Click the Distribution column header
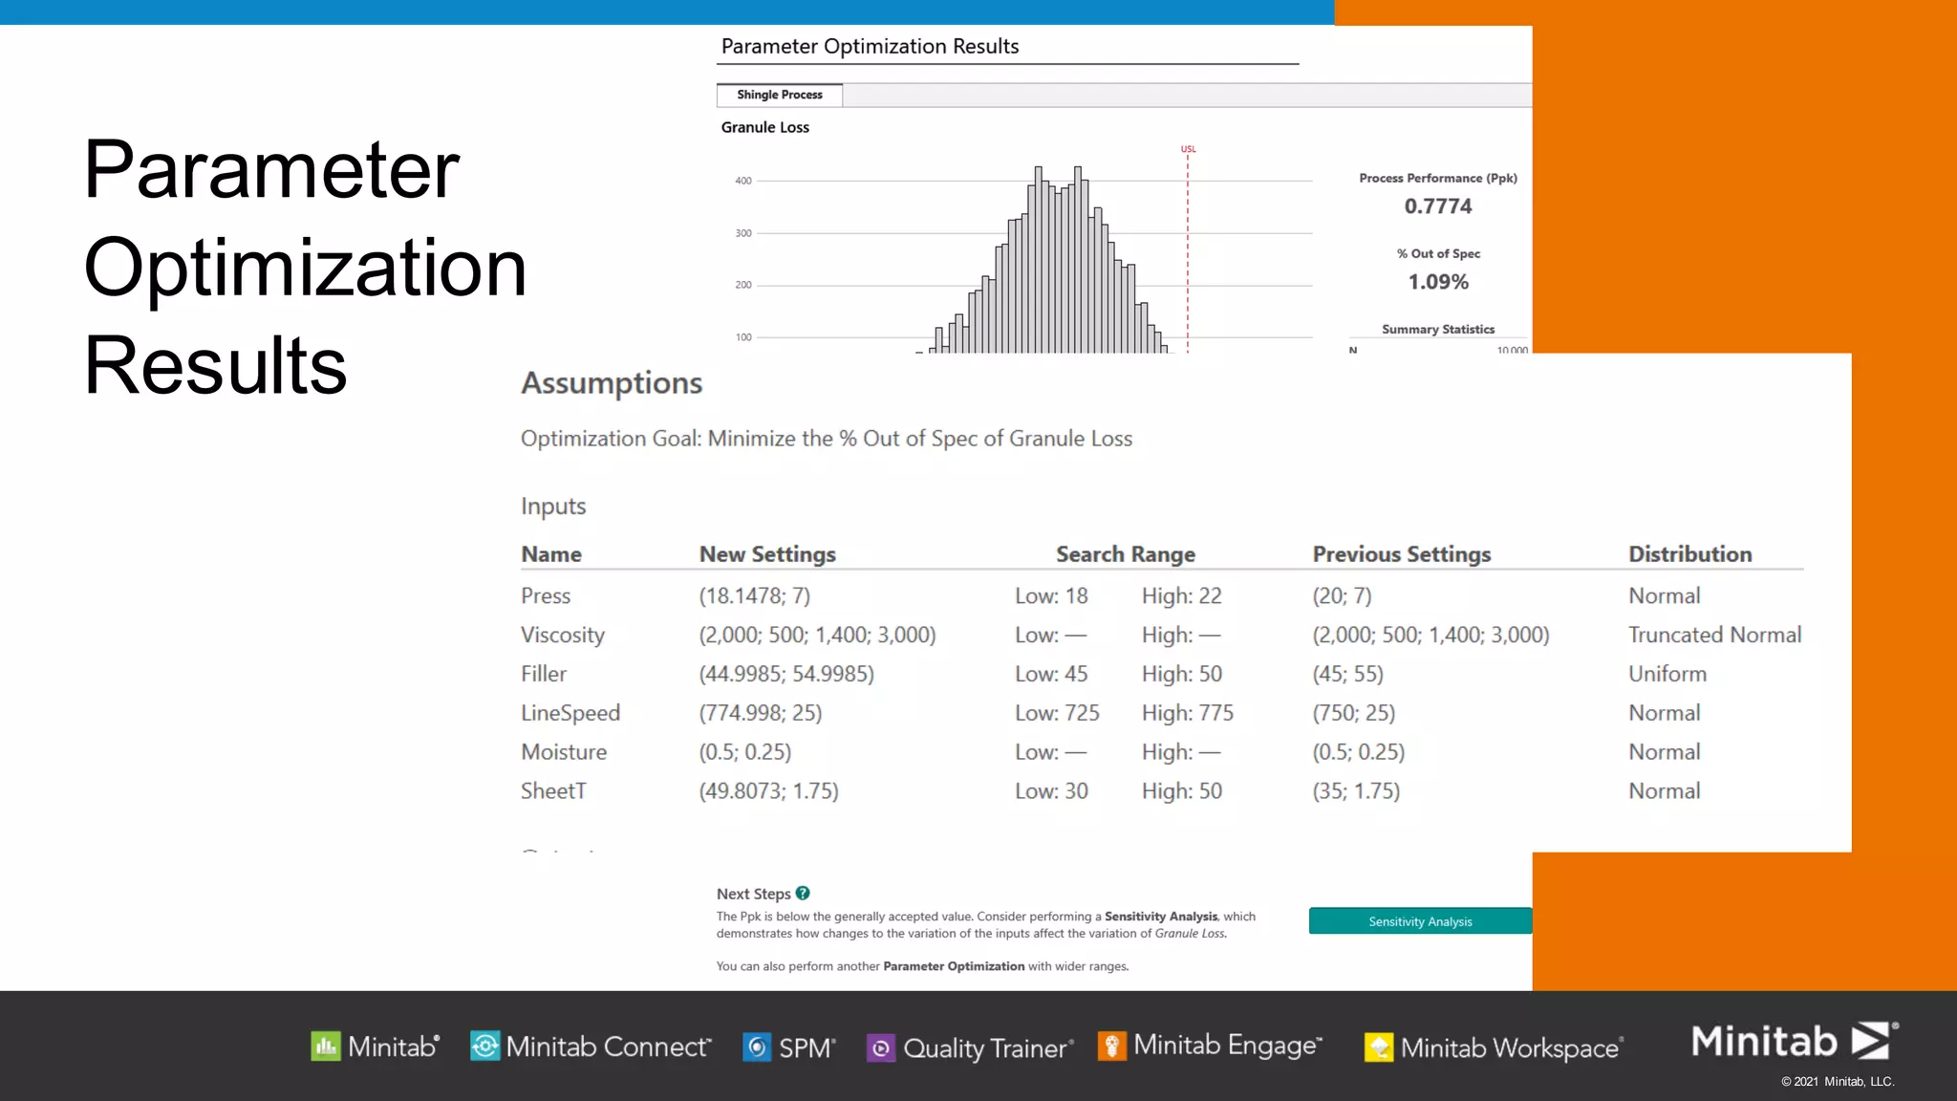This screenshot has width=1957, height=1101. click(x=1690, y=554)
